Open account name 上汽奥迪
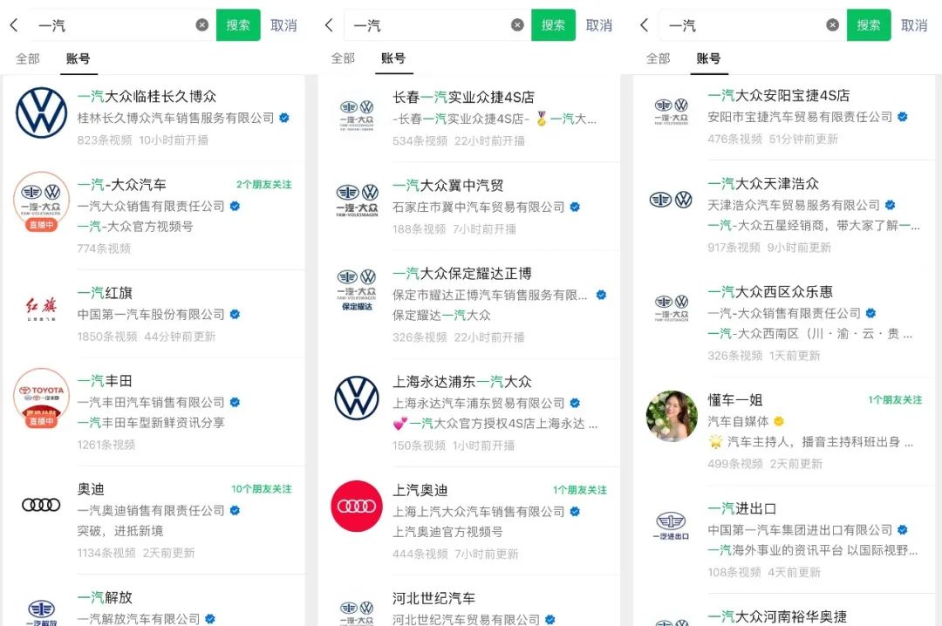 [x=420, y=490]
